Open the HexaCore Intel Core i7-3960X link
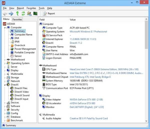 (104, 69)
